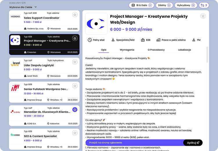Click the PM category person icon
The height and width of the screenshot is (151, 218).
point(194,40)
